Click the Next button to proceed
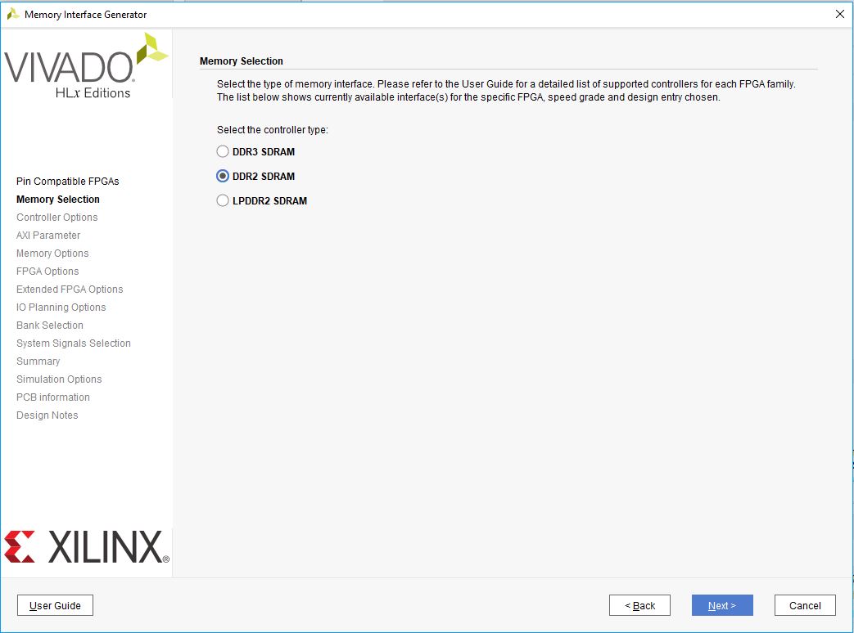854x633 pixels. (721, 605)
